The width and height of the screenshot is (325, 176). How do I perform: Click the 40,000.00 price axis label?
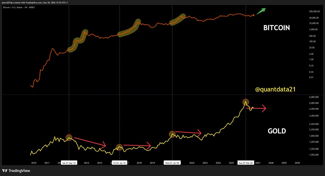313,18
